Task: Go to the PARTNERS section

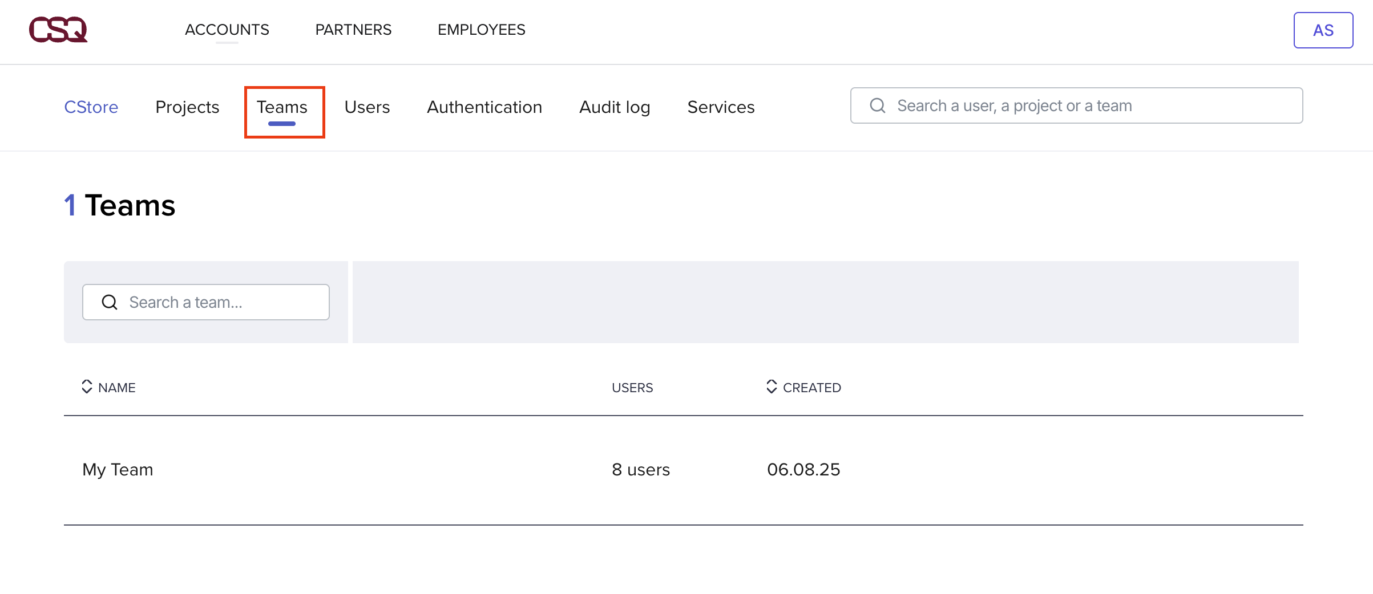Action: [x=353, y=30]
